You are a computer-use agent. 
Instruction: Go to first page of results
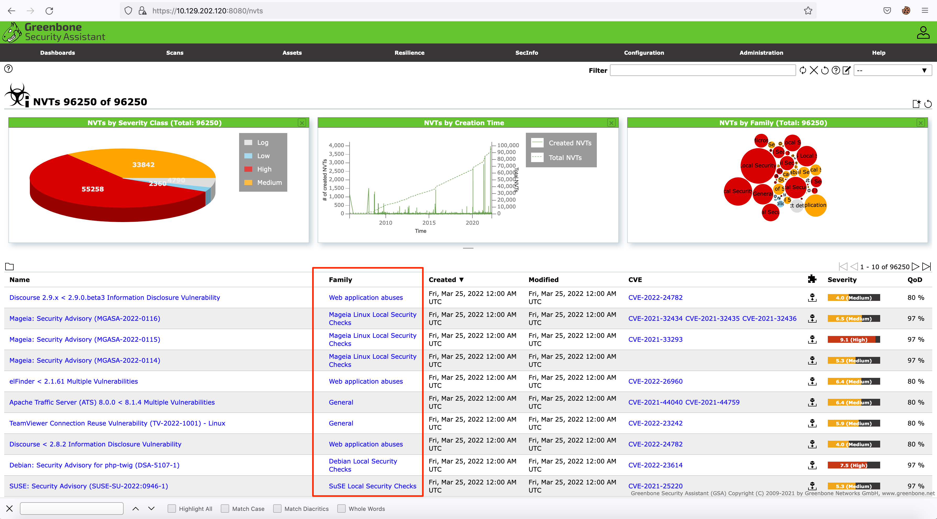point(843,267)
